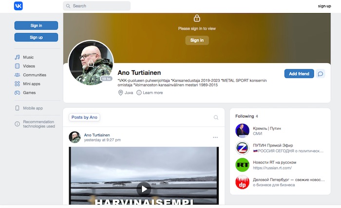This screenshot has height=208, width=341.
Task: Open Ano Turtiainen's profile photo
Action: (x=91, y=63)
